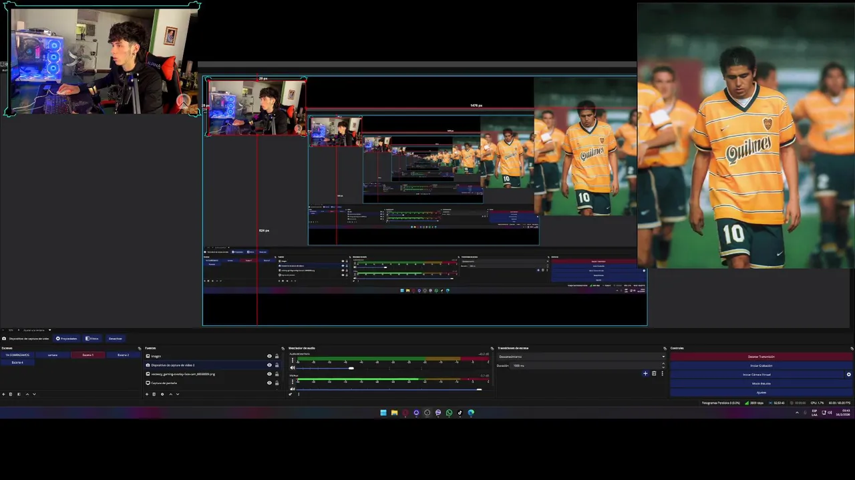This screenshot has height=480, width=855.
Task: Hide the gaming-overlay png source
Action: pyautogui.click(x=269, y=374)
